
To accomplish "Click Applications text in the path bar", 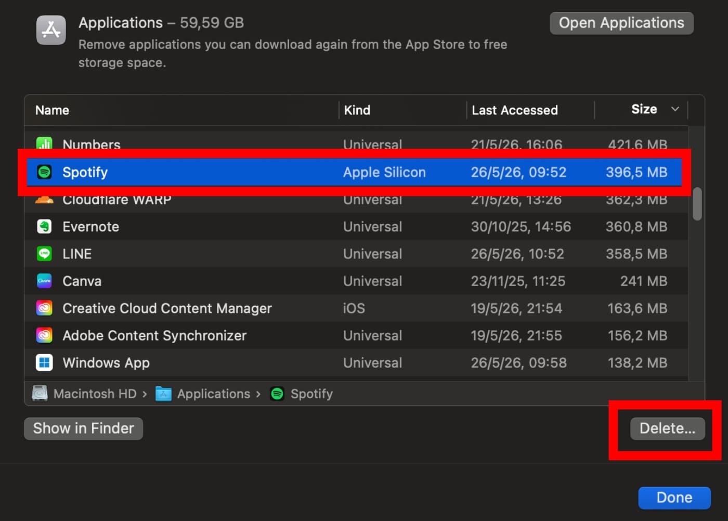I will 213,394.
